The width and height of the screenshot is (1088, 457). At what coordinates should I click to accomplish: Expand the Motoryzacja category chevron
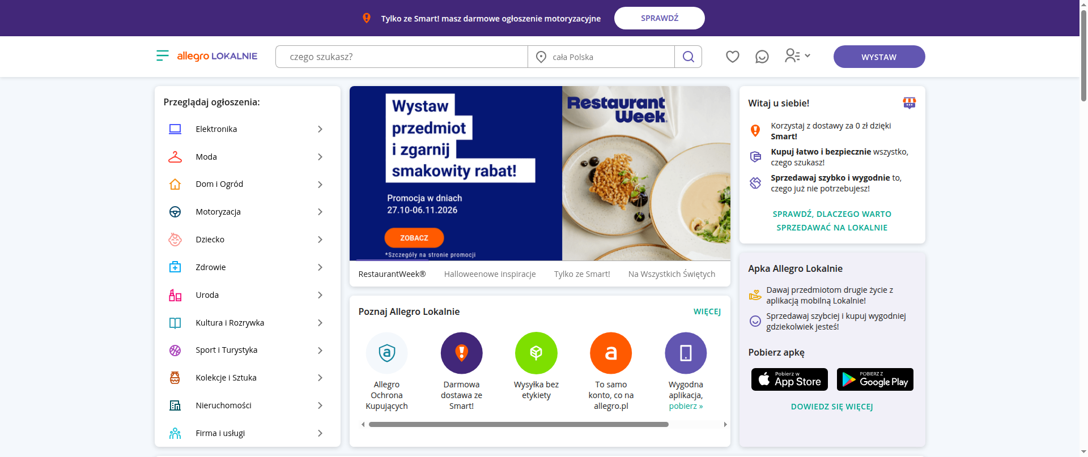click(x=320, y=212)
